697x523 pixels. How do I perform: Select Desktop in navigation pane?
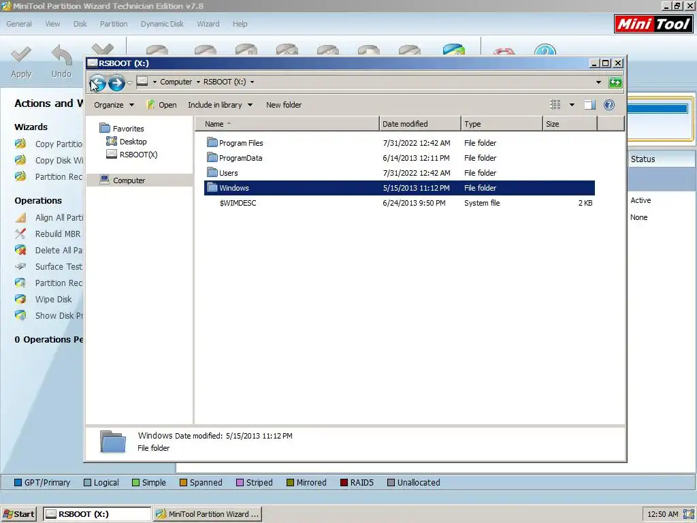point(133,142)
